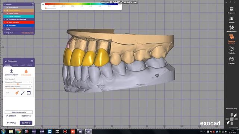Click the Bandicam record icon in taskbar
Image resolution: width=239 pixels, height=134 pixels.
click(65, 131)
